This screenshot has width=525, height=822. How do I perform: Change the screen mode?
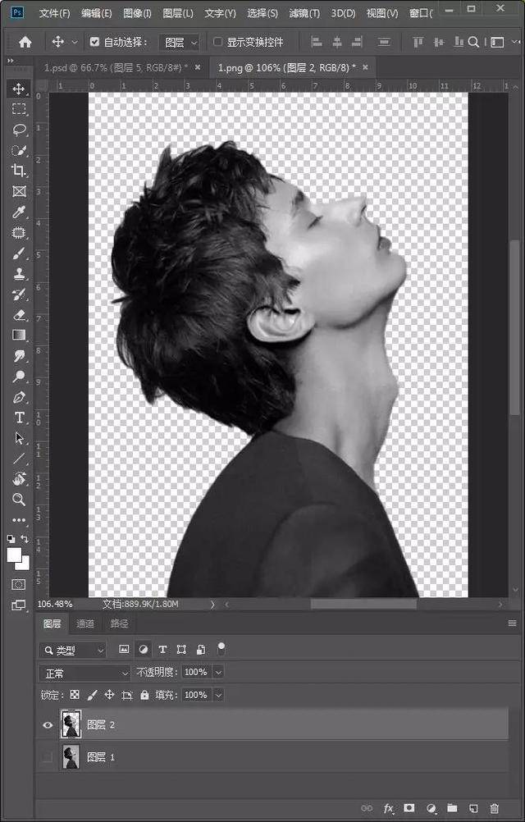coord(19,605)
